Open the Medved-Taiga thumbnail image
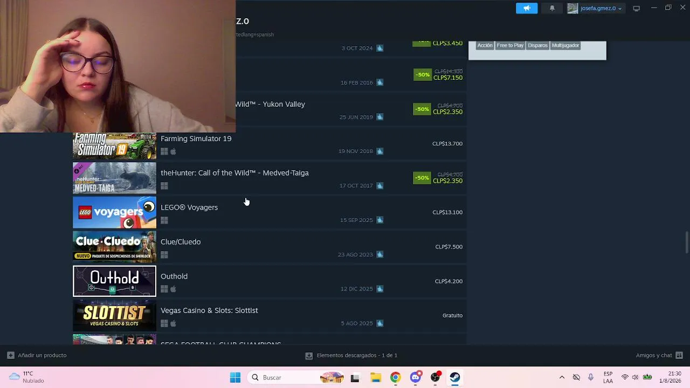Screen dimensions: 690x388 click(x=114, y=178)
